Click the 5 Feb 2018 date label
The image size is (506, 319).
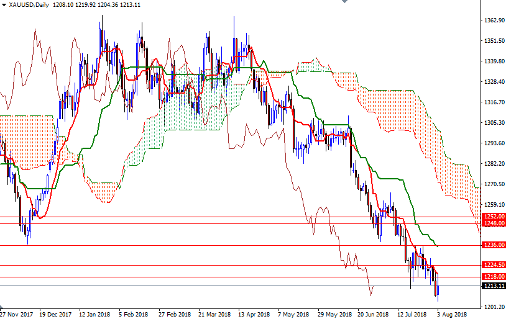pyautogui.click(x=133, y=314)
